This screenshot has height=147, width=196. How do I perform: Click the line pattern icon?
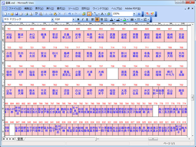tap(139, 20)
